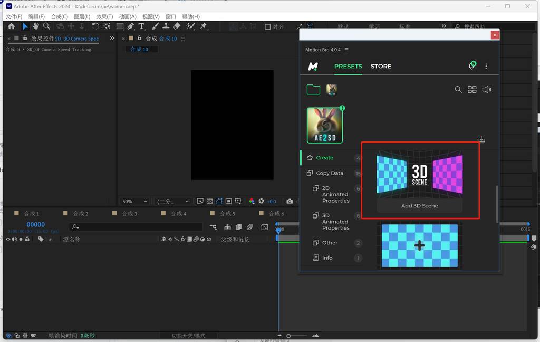Screen dimensions: 540x342
Task: Click the Motion Bro folder icon
Action: pyautogui.click(x=313, y=90)
